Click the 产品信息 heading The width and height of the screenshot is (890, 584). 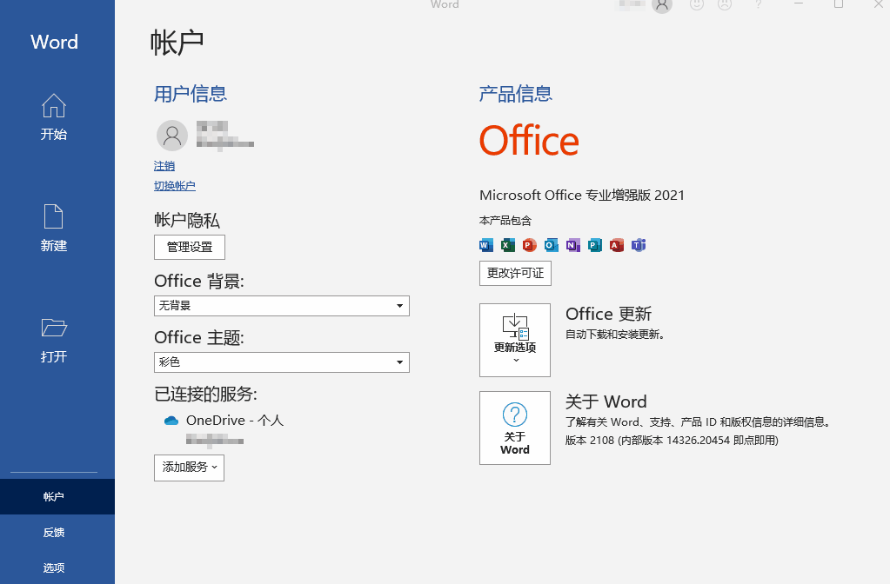[x=515, y=94]
